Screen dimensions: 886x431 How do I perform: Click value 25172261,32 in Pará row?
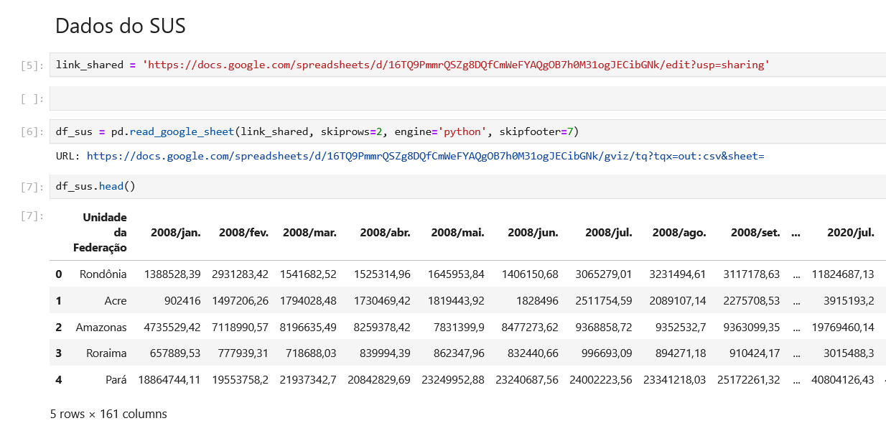(749, 379)
